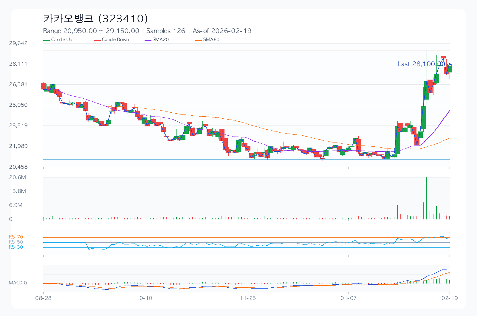
Task: Click the RSI 30 label
Action: (16, 247)
